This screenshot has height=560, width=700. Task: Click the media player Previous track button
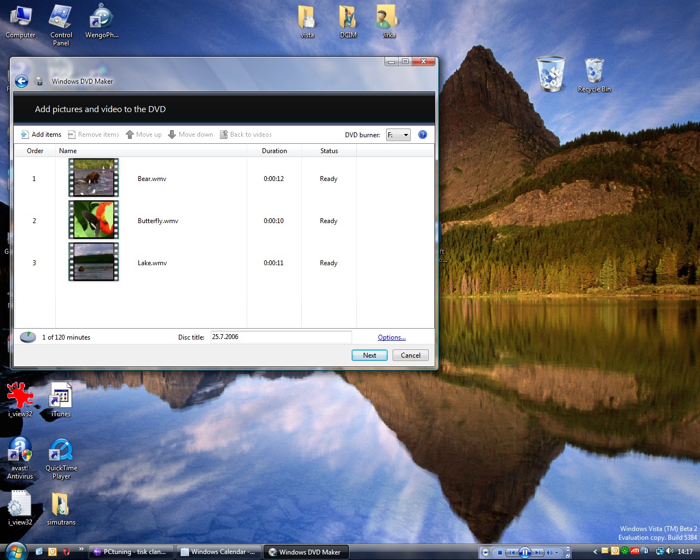point(512,552)
